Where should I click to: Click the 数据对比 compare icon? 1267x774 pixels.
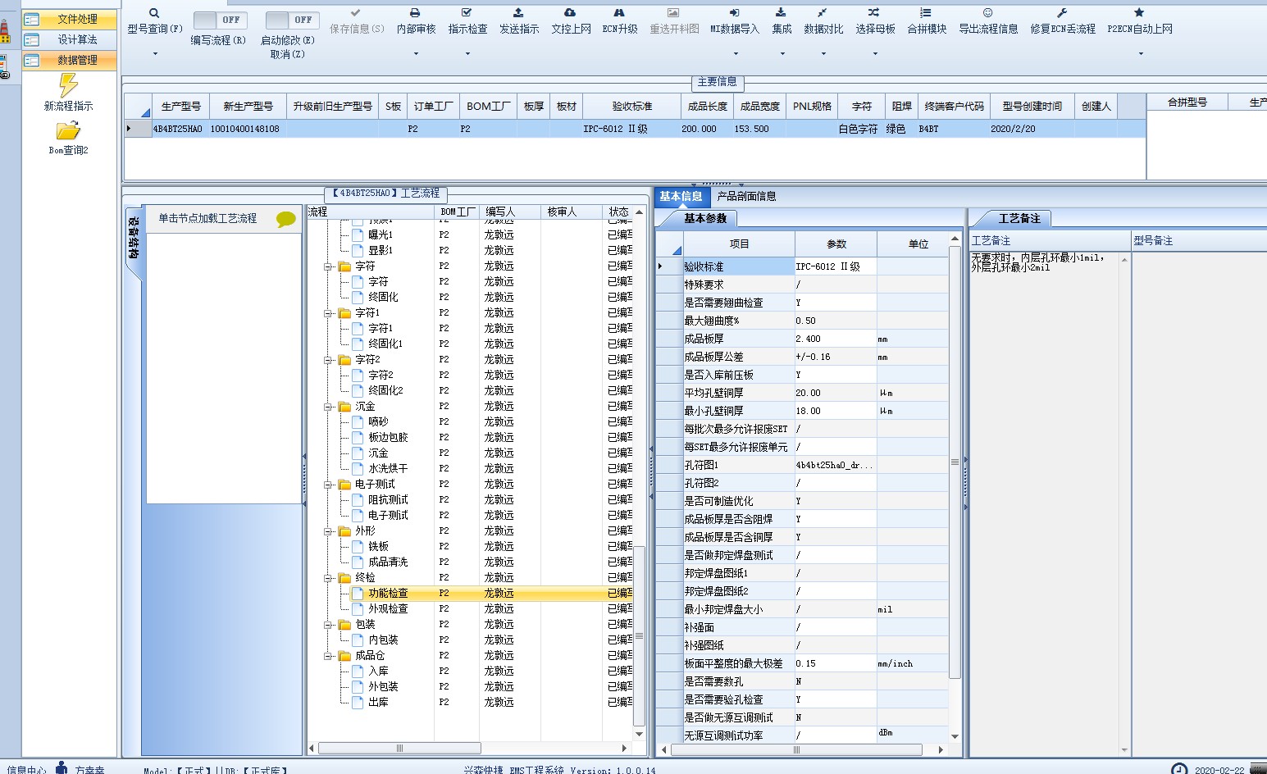pyautogui.click(x=823, y=13)
